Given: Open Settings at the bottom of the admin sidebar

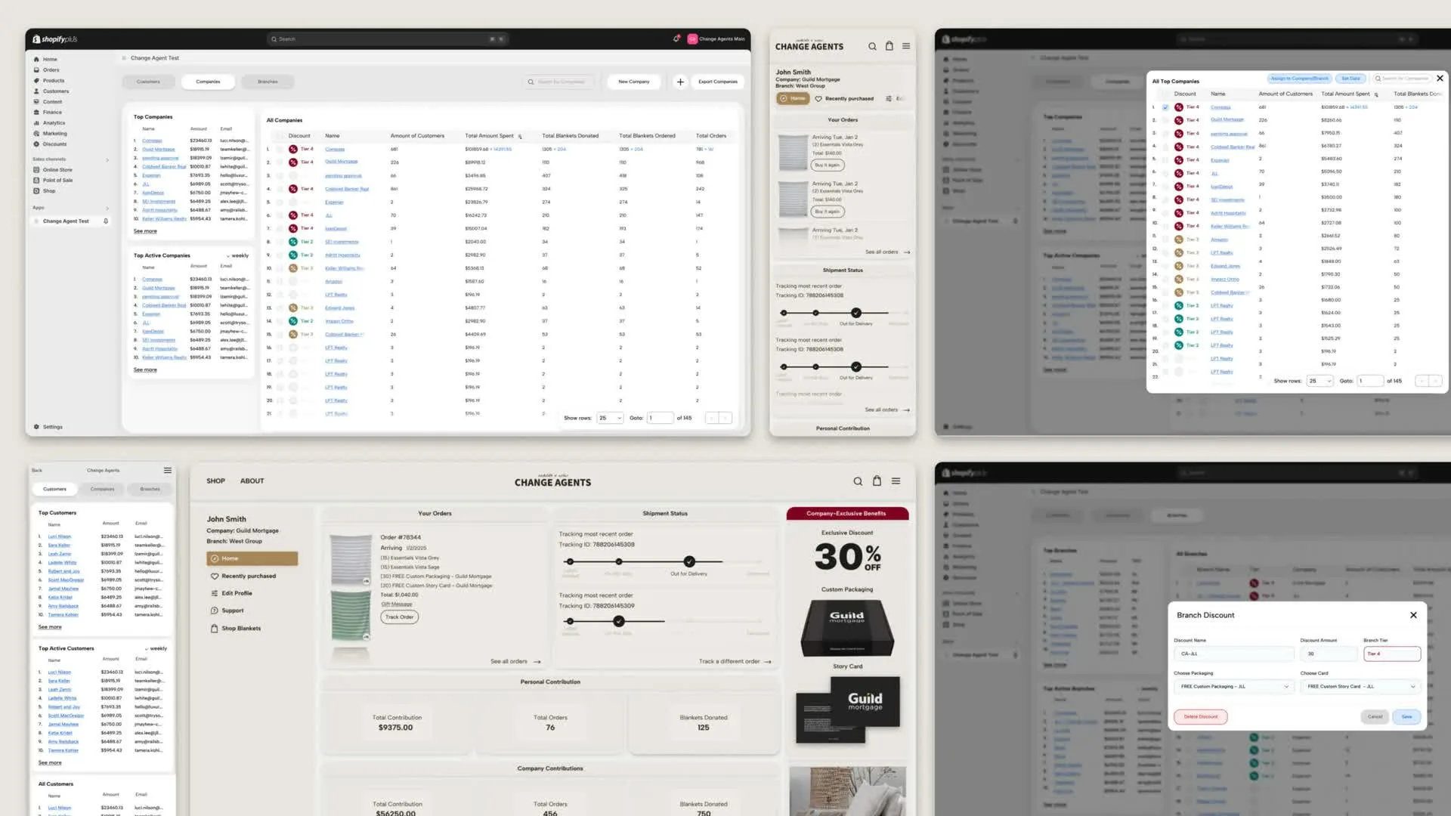Looking at the screenshot, I should [48, 427].
